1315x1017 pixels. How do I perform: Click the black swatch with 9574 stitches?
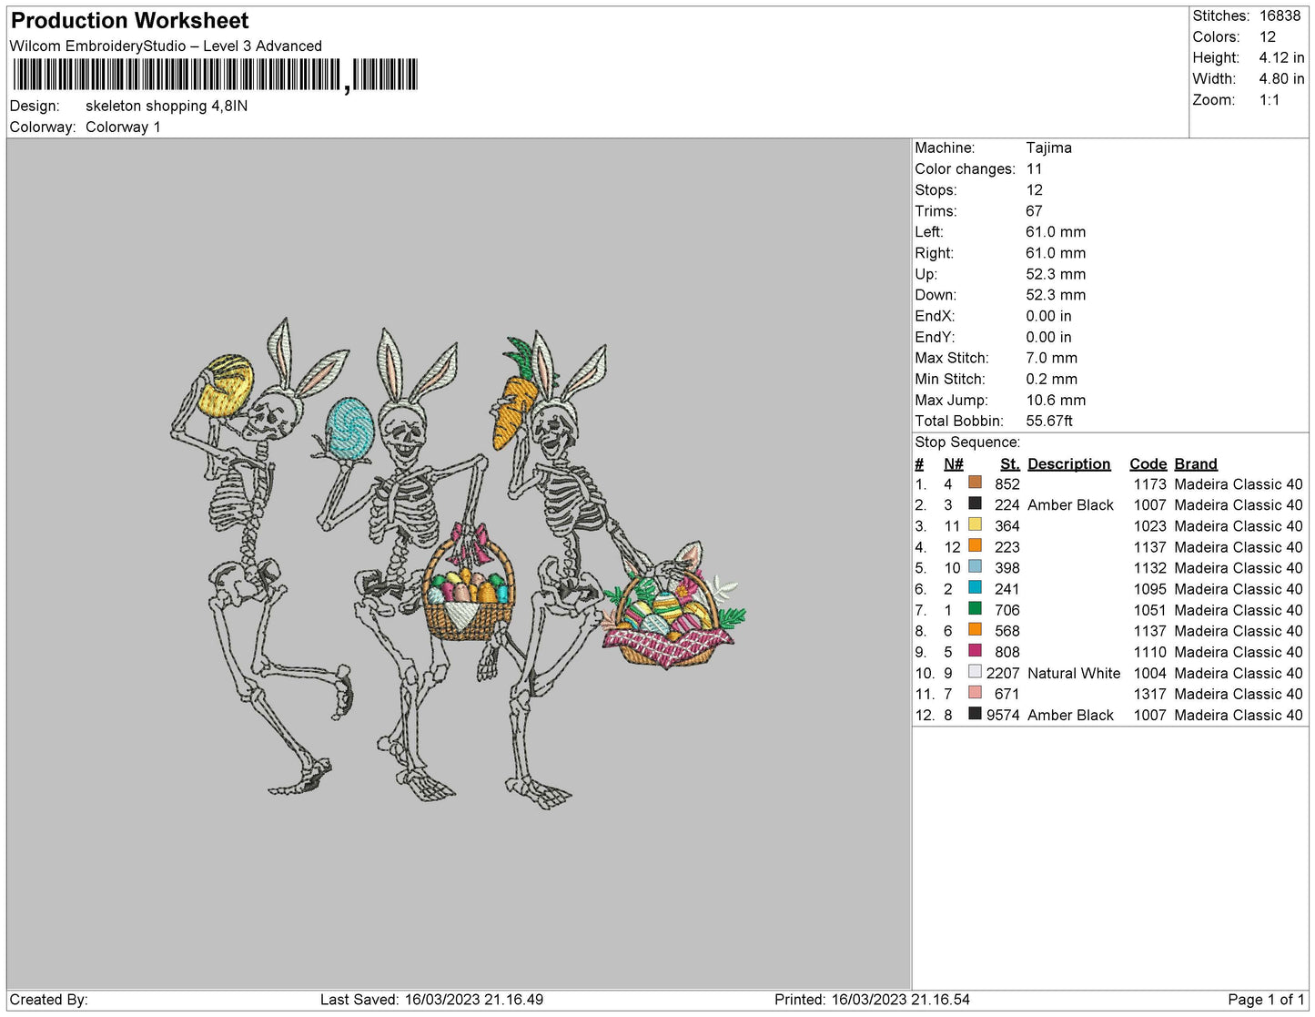[976, 713]
